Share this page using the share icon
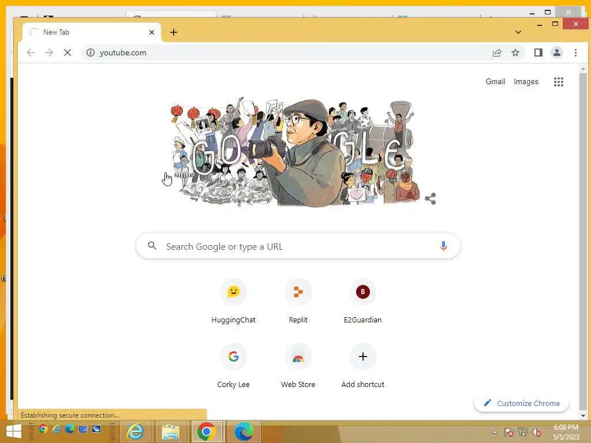This screenshot has width=591, height=443. point(497,52)
